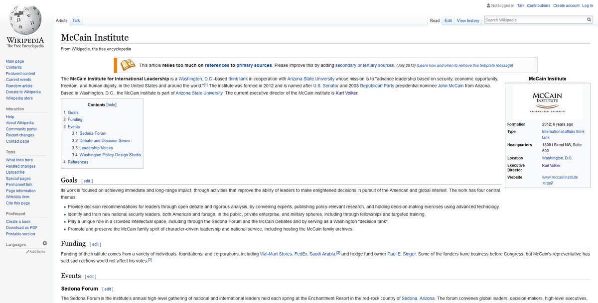This screenshot has width=598, height=303.
Task: Open the Sedona, Arizona link
Action: coord(419,298)
